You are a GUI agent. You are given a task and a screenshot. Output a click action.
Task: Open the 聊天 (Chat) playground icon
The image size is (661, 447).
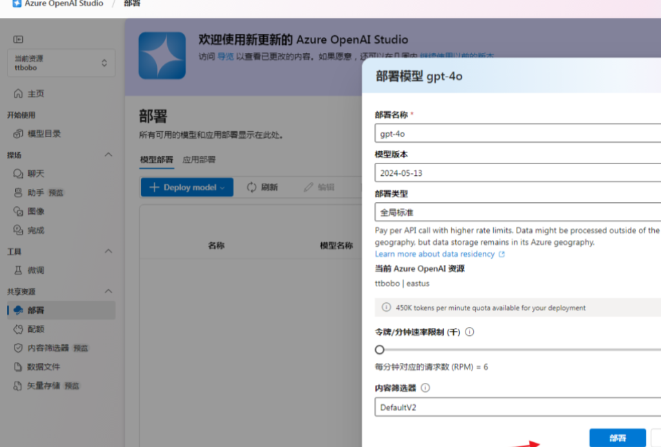pos(20,173)
